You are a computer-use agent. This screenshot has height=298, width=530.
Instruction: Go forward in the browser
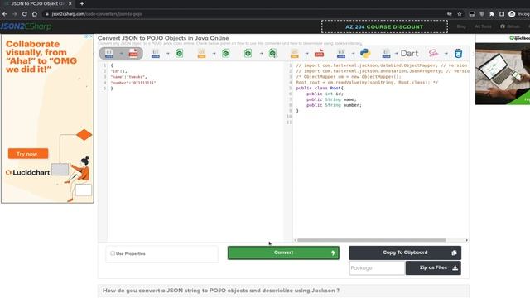click(x=15, y=14)
